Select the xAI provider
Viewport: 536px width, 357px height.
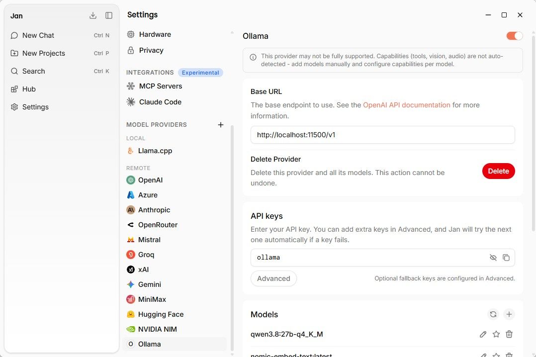point(175,269)
